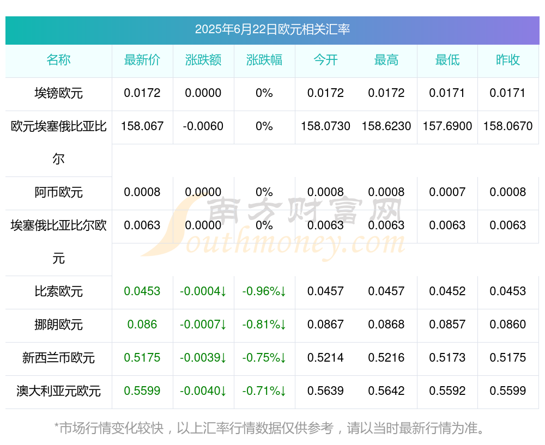
Task: Click opening value 158.0730
Action: pyautogui.click(x=325, y=126)
